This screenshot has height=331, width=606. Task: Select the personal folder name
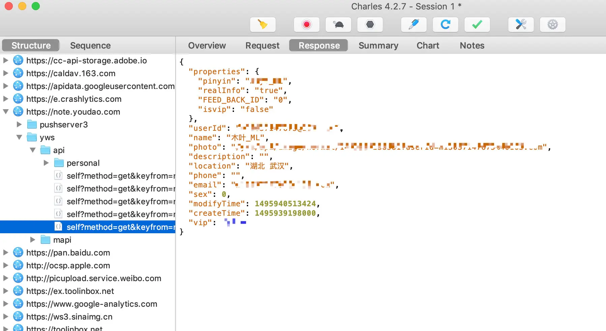point(83,163)
